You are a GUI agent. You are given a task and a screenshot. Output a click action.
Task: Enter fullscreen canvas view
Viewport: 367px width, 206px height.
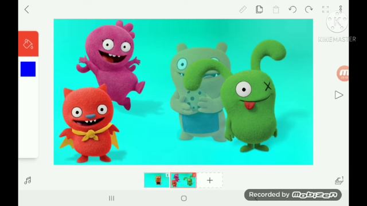325,10
